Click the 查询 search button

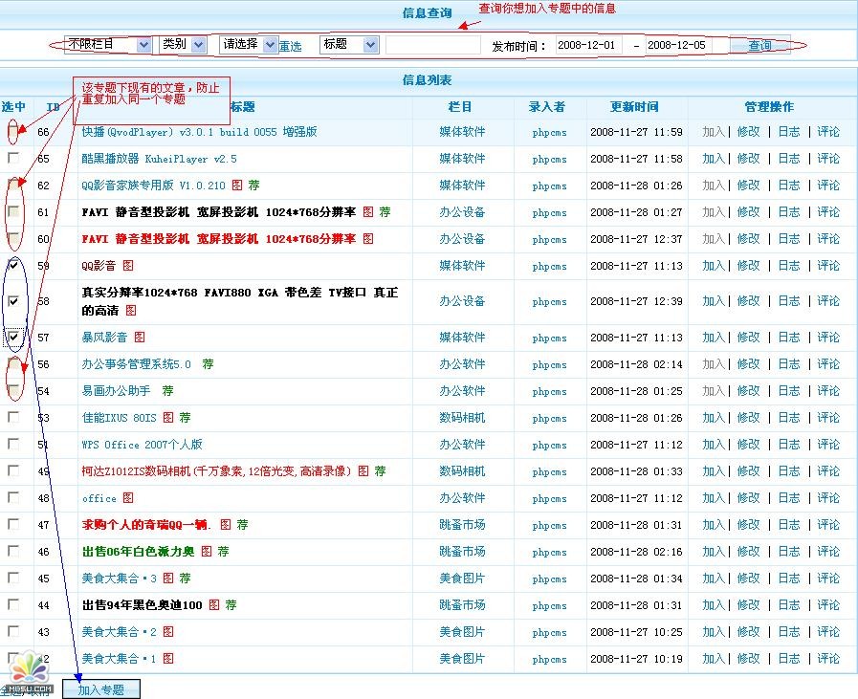click(759, 46)
